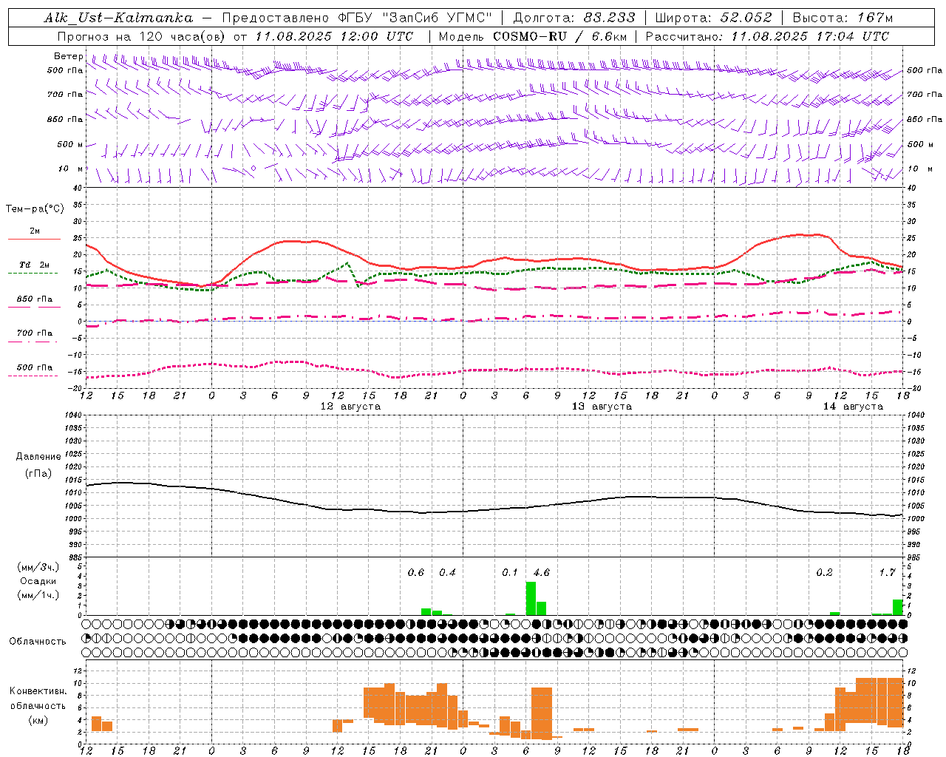Screen dimensions: 946x757
Task: Click the precipitation value 1.7
Action: [887, 572]
